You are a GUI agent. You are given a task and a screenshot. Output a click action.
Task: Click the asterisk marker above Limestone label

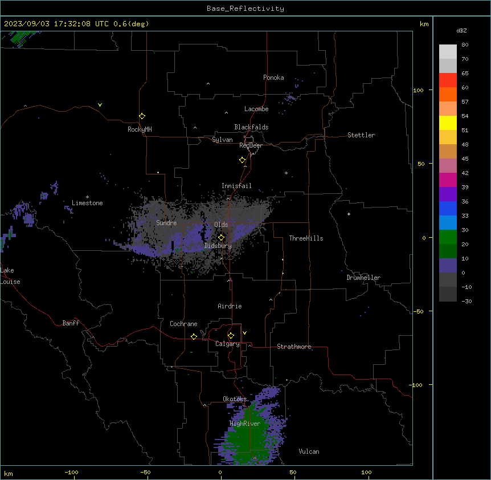(x=87, y=197)
